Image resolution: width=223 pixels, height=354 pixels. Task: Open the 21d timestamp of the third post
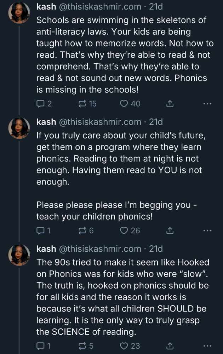tap(156, 249)
